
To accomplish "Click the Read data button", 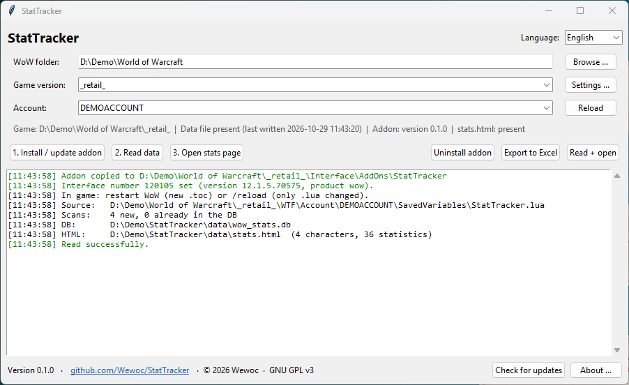I will [x=137, y=153].
